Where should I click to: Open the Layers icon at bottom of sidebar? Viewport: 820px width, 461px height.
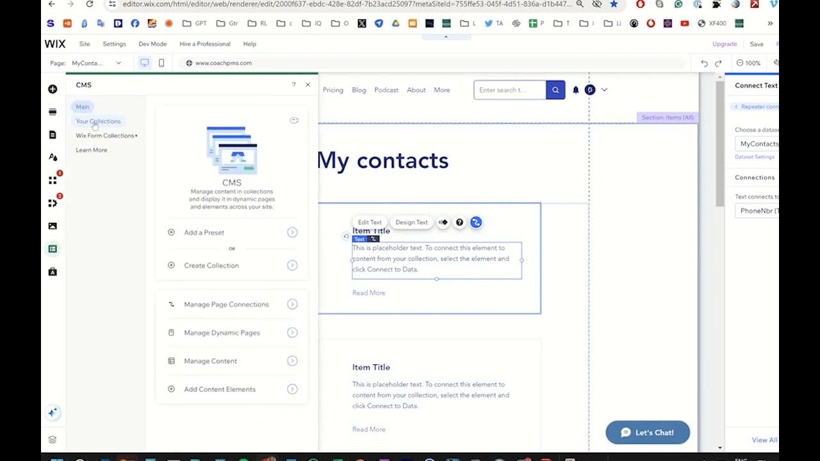pos(53,440)
